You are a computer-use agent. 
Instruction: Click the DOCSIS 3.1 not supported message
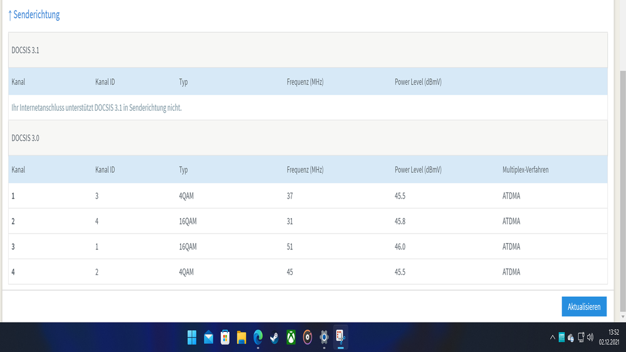(97, 108)
